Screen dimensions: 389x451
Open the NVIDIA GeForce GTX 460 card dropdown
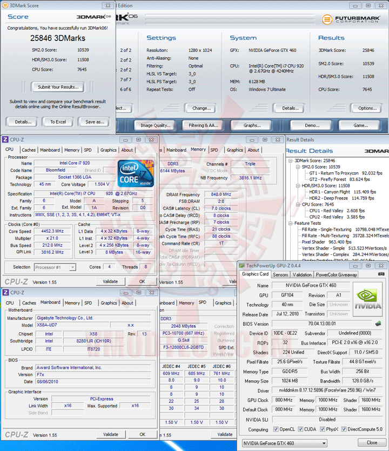tap(324, 443)
